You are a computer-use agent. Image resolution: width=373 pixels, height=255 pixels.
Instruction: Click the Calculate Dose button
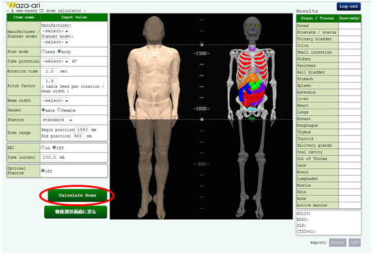pyautogui.click(x=77, y=195)
